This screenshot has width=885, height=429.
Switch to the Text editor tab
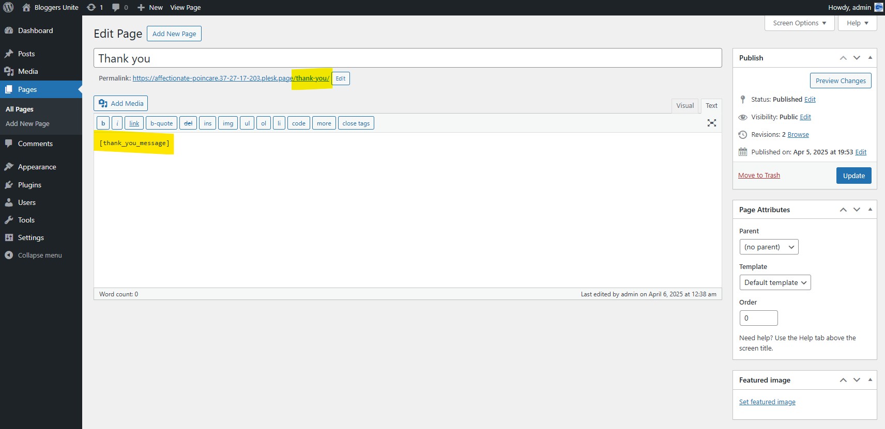(711, 106)
